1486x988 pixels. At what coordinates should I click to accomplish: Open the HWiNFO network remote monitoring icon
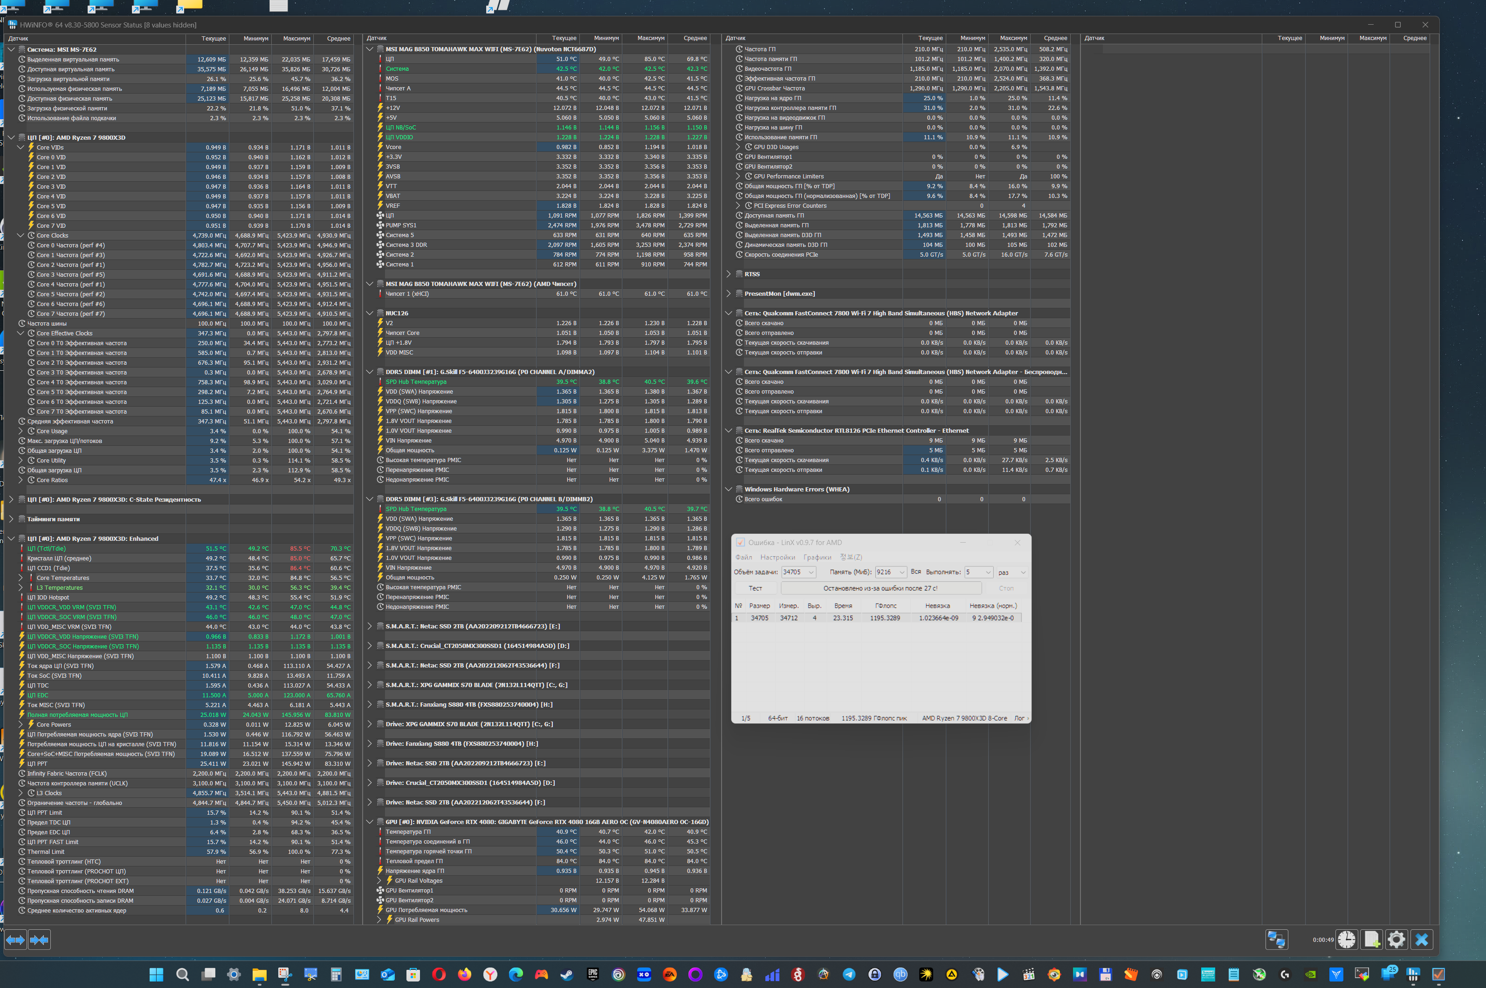tap(1276, 940)
